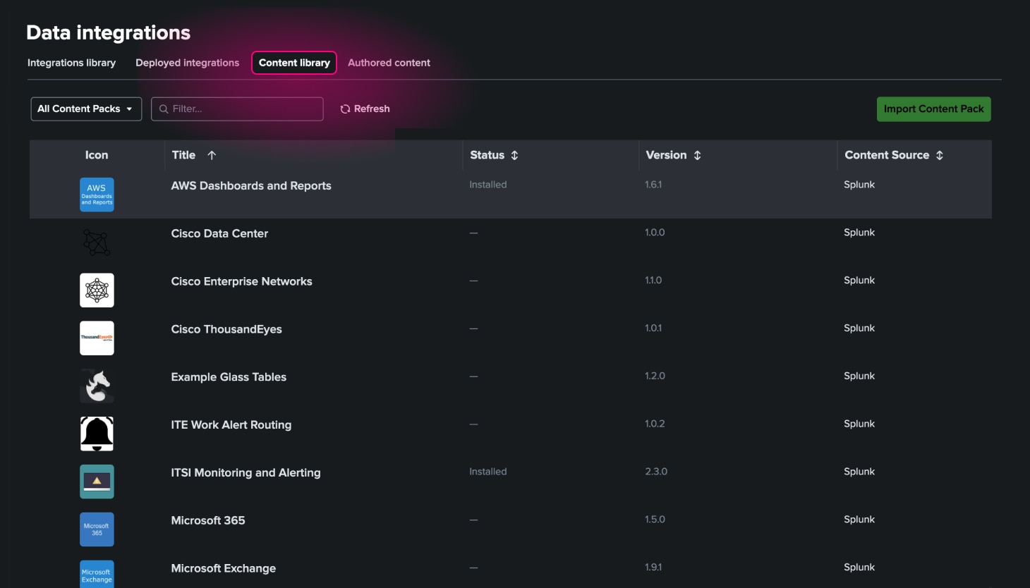Sort by the Status column header

click(x=487, y=155)
